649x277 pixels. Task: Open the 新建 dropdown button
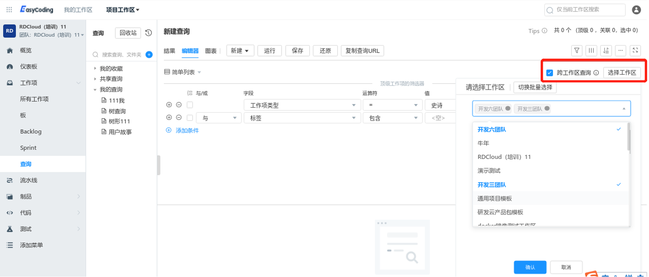(x=240, y=51)
